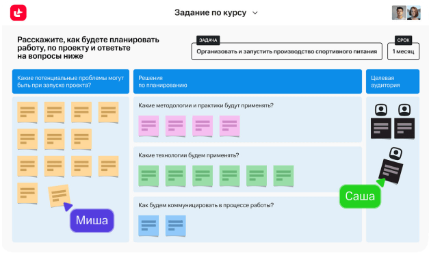
Task: Select the second blue sticky note under коммуницировать
Action: [176, 226]
